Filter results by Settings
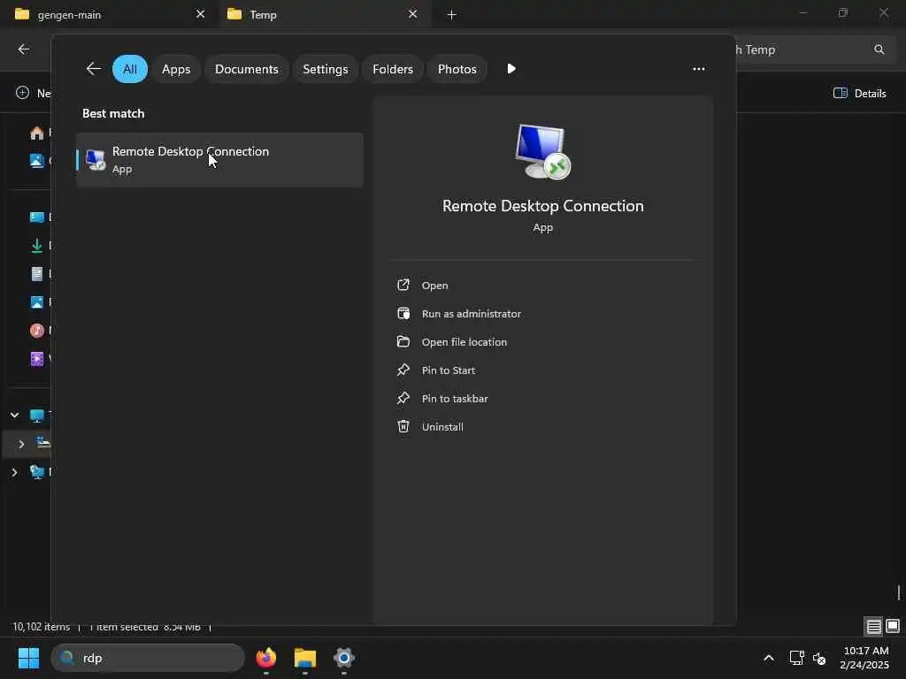The width and height of the screenshot is (906, 679). [326, 69]
